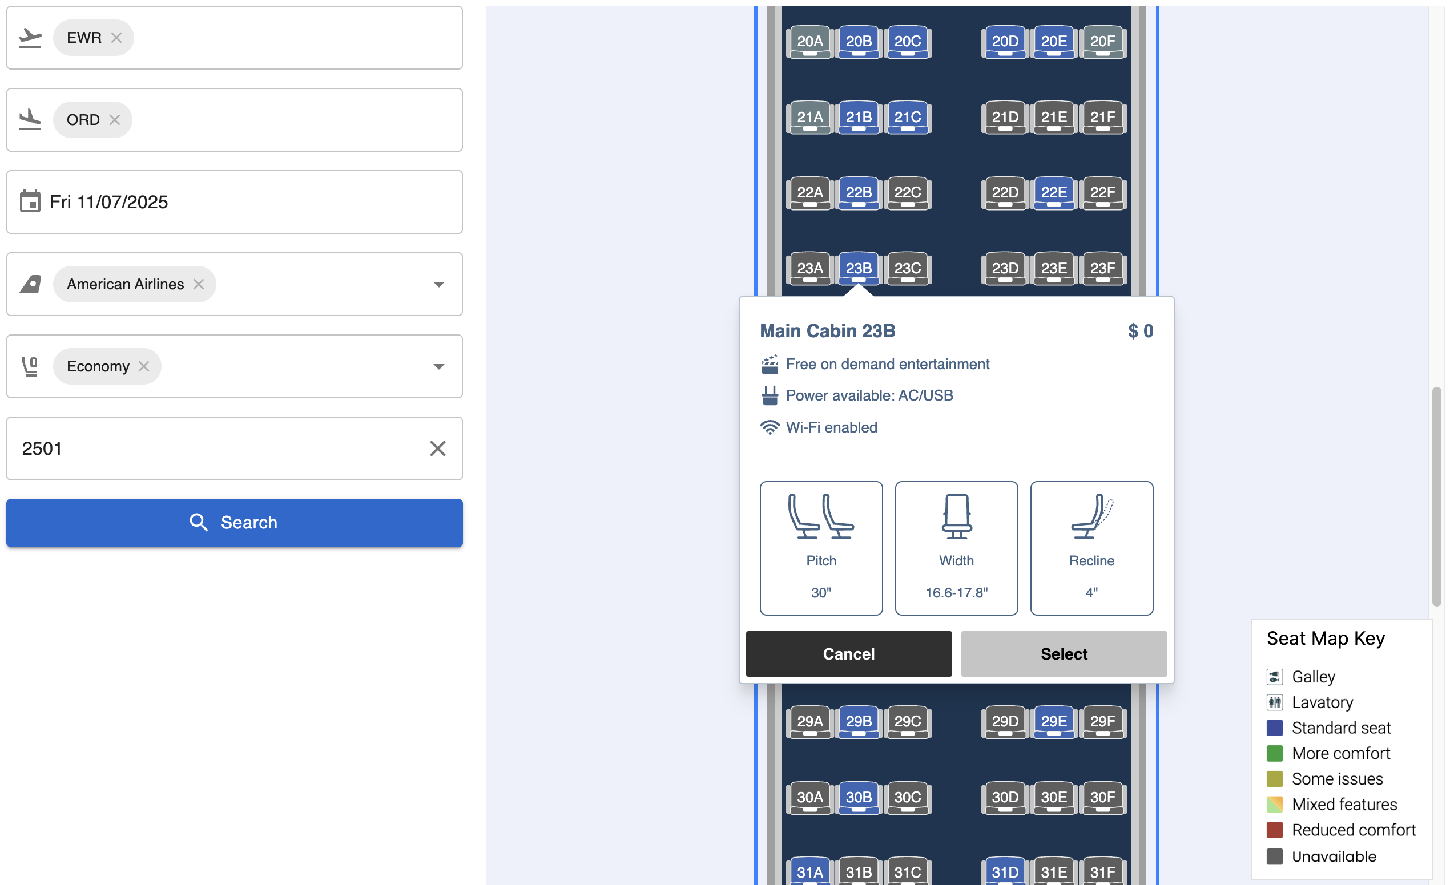This screenshot has width=1450, height=885.
Task: Click the on demand entertainment icon
Action: tap(770, 365)
